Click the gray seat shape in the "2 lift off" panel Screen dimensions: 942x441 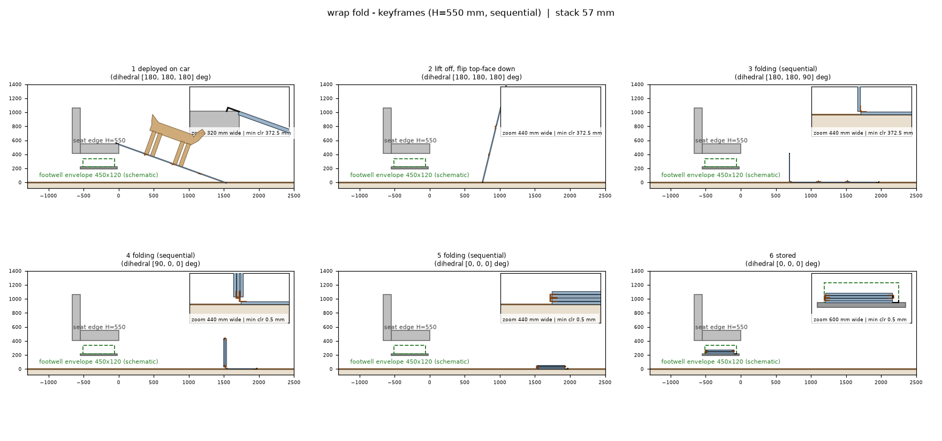click(x=406, y=131)
